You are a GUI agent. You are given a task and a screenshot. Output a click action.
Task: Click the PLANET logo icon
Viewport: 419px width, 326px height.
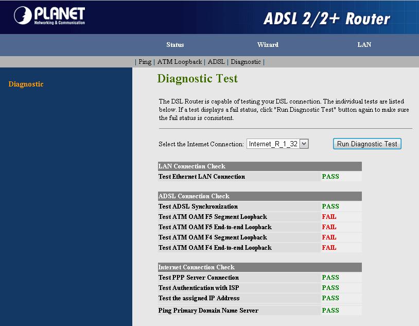point(23,15)
